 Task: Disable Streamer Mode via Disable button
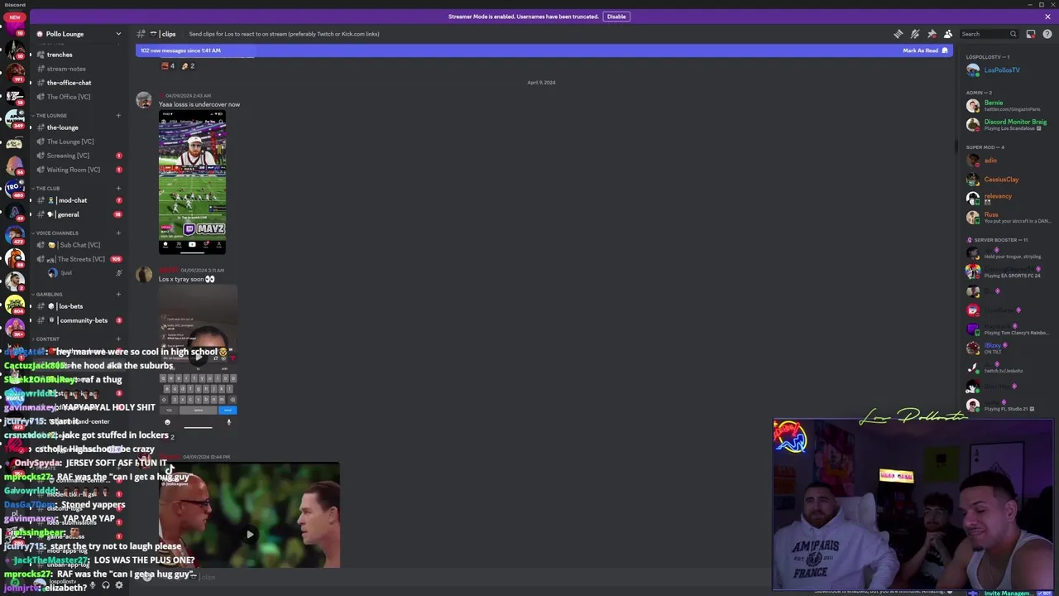(616, 17)
